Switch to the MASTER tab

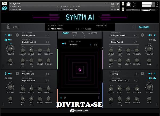93,33
